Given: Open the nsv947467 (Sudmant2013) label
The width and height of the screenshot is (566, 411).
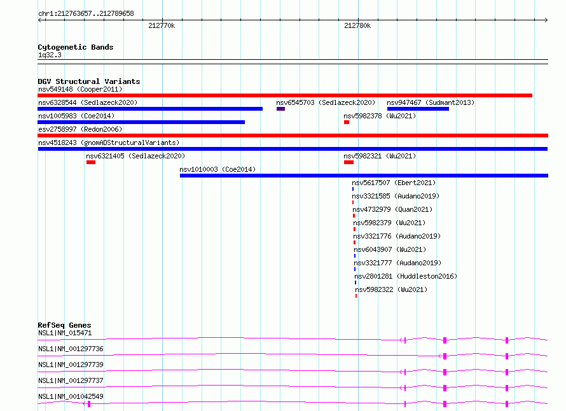Looking at the screenshot, I should tap(431, 102).
